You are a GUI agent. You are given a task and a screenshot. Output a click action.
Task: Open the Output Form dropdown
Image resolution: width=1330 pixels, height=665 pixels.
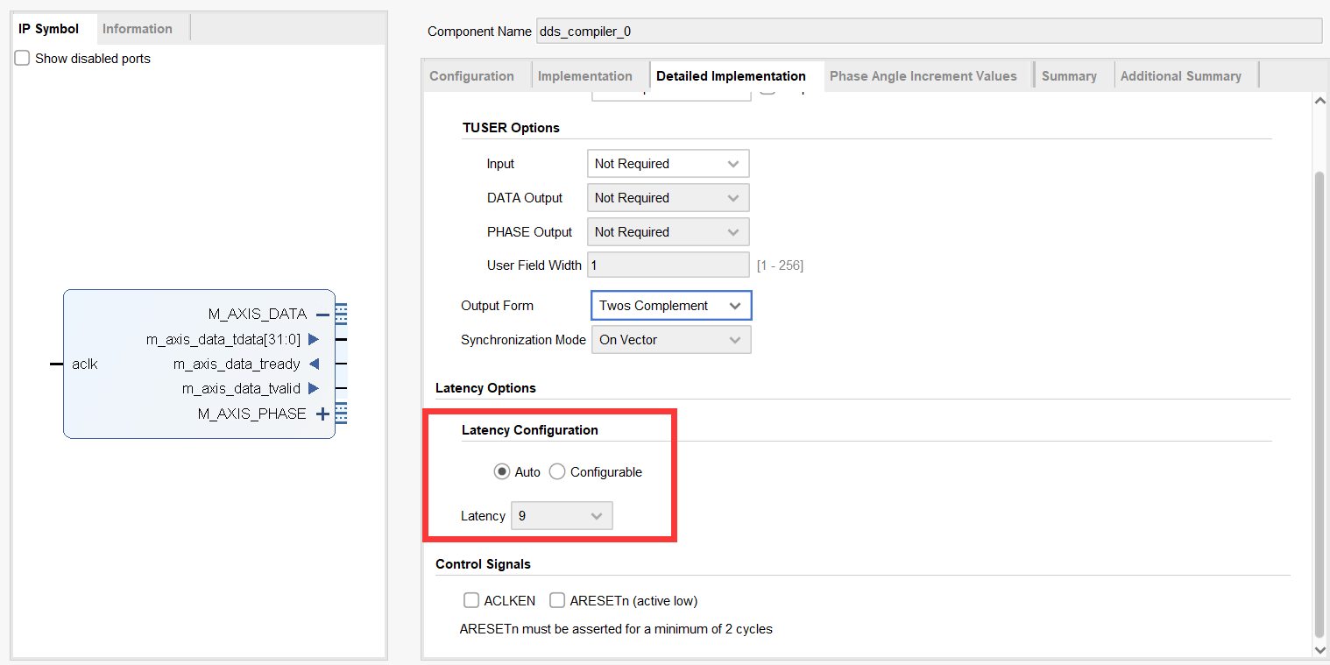point(671,306)
